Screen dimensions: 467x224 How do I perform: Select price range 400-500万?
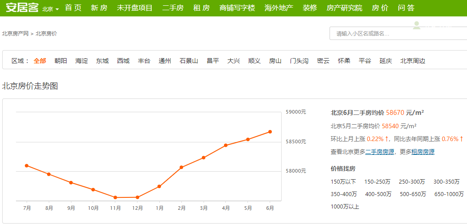378,194
